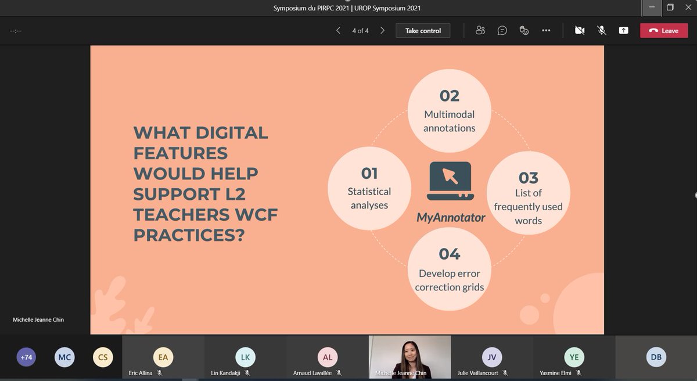Go to next slide arrow
This screenshot has height=381, width=697.
coord(382,31)
